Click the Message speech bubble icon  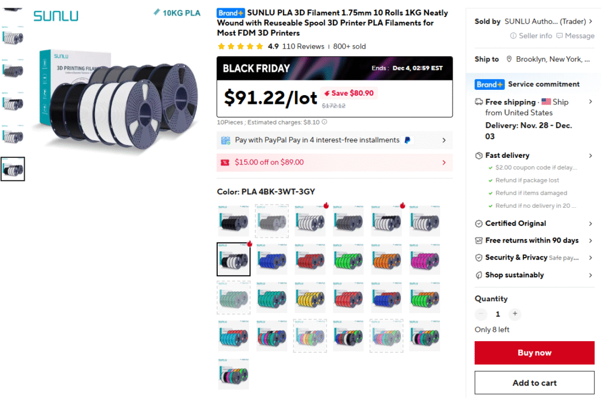click(x=560, y=36)
